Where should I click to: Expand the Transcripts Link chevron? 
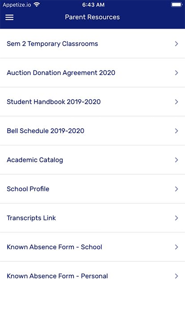pyautogui.click(x=177, y=218)
